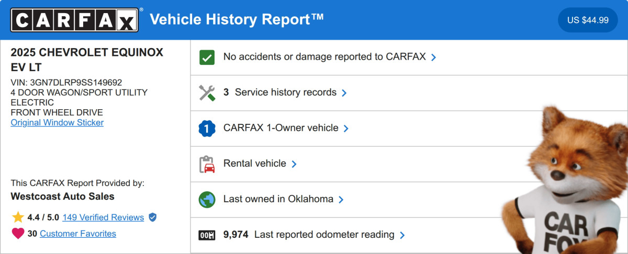Open the Rental vehicle section
The height and width of the screenshot is (254, 628).
(254, 164)
